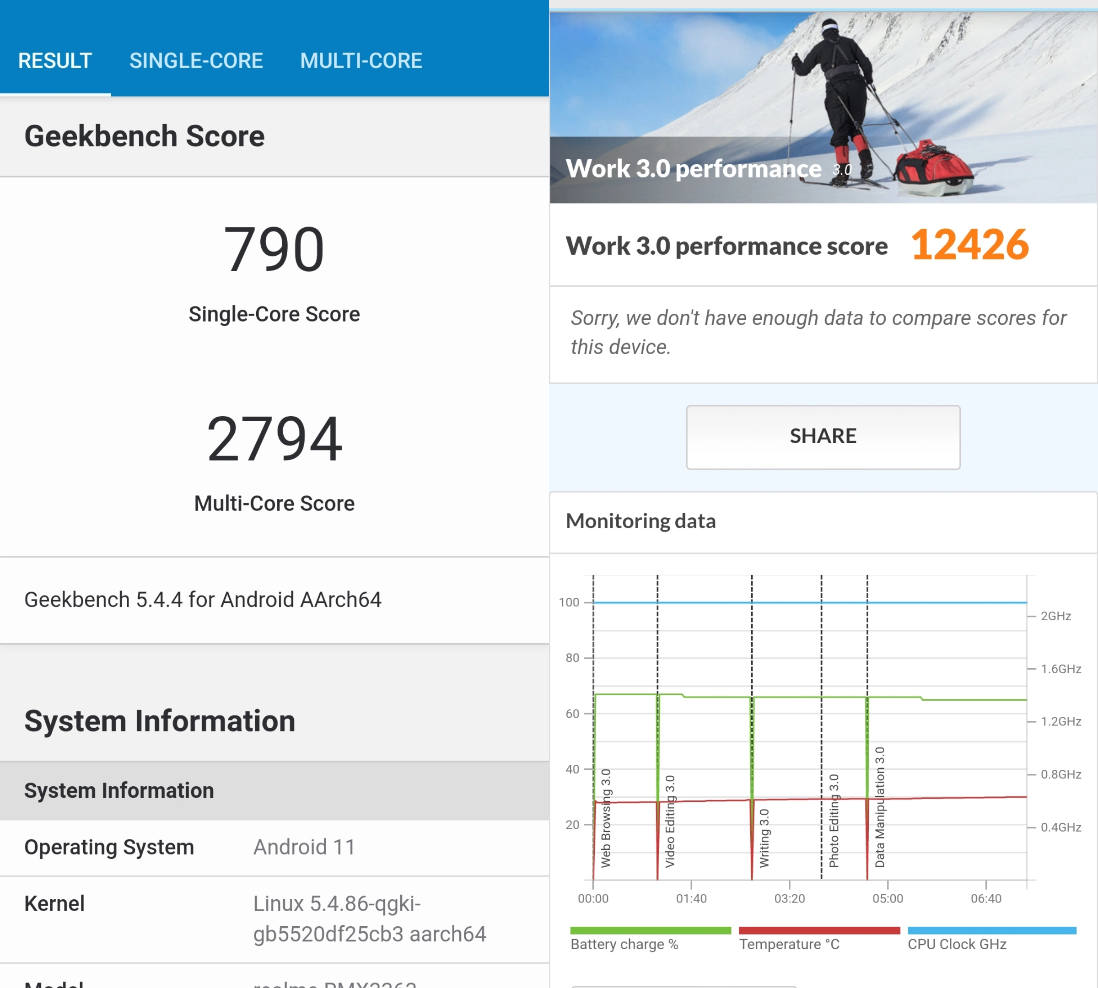Click the large System Information heading
The image size is (1098, 988).
tap(160, 721)
